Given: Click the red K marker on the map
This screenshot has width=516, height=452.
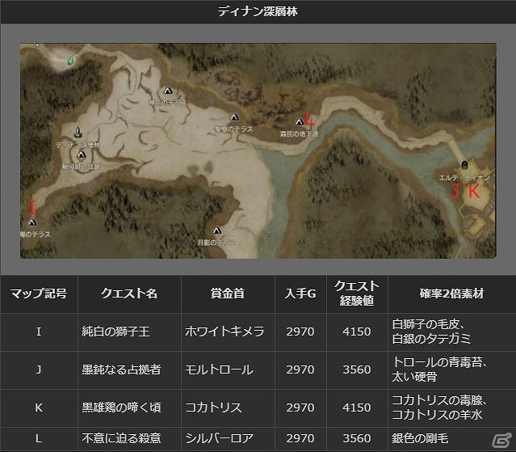Looking at the screenshot, I should tap(474, 190).
